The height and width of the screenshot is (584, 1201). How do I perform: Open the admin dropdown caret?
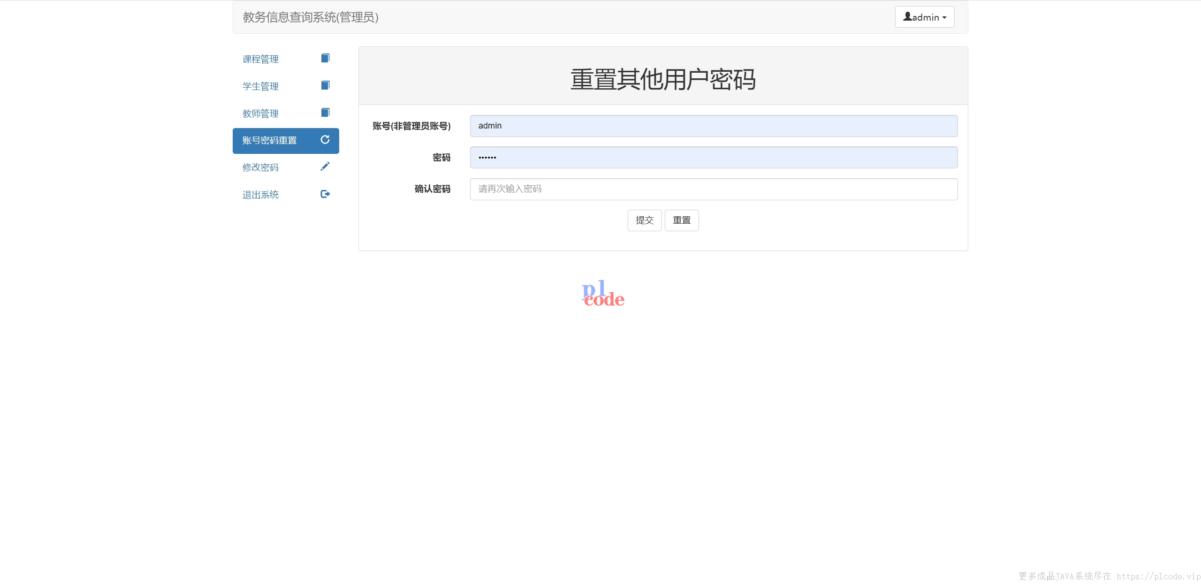[x=944, y=18]
